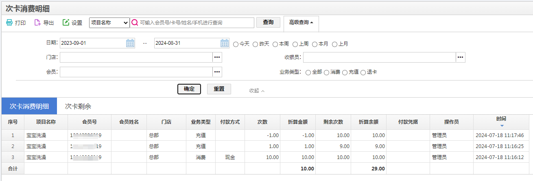533x181 pixels.
Task: Click the 会员号 column header
Action: (90, 122)
